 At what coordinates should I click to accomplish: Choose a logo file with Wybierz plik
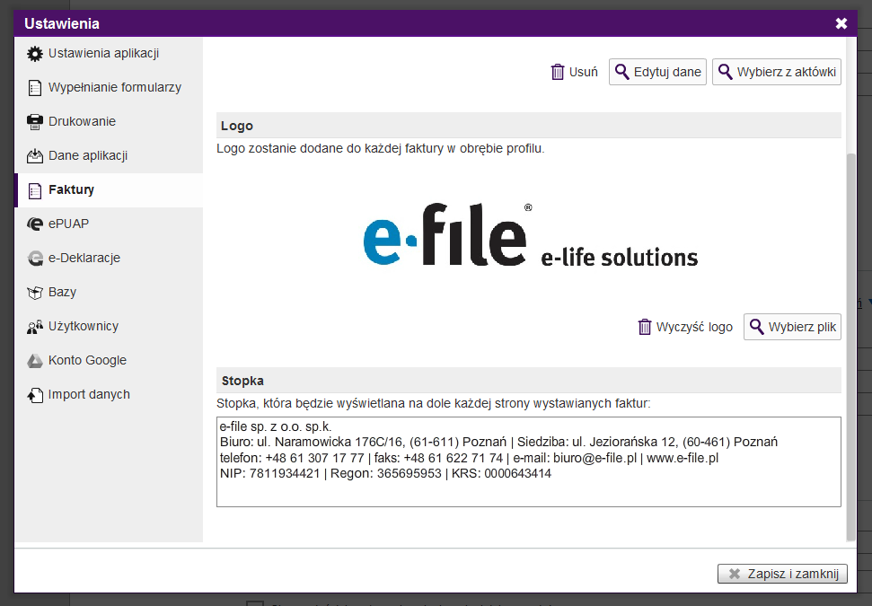pyautogui.click(x=792, y=327)
